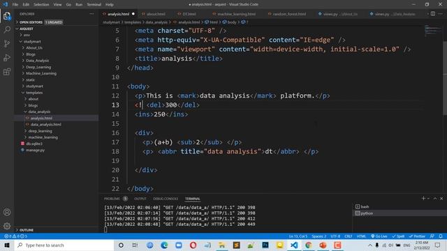Click Prettier in status bar
The image size is (447, 251).
[417, 236]
